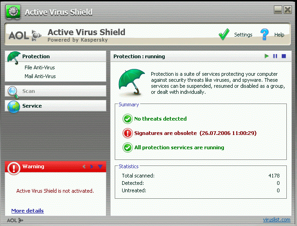Viewport: 297px width, 226px height.
Task: Select Active Virus Shield is not activated message
Action: point(55,191)
